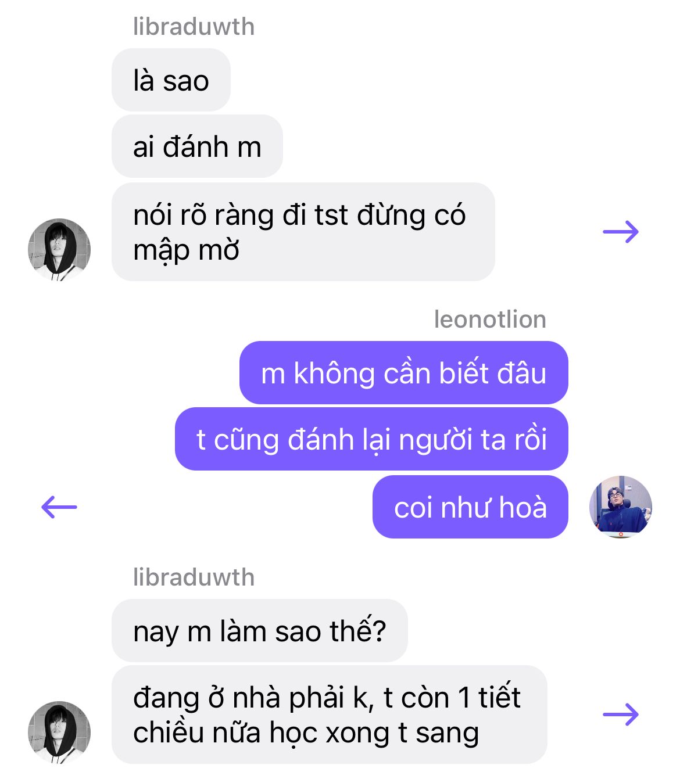680x779 pixels.
Task: Open the second libraduwth username label
Action: [194, 577]
